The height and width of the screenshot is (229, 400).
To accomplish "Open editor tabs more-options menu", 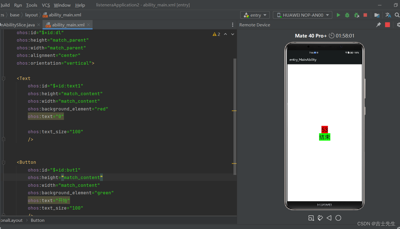I will coord(233,25).
